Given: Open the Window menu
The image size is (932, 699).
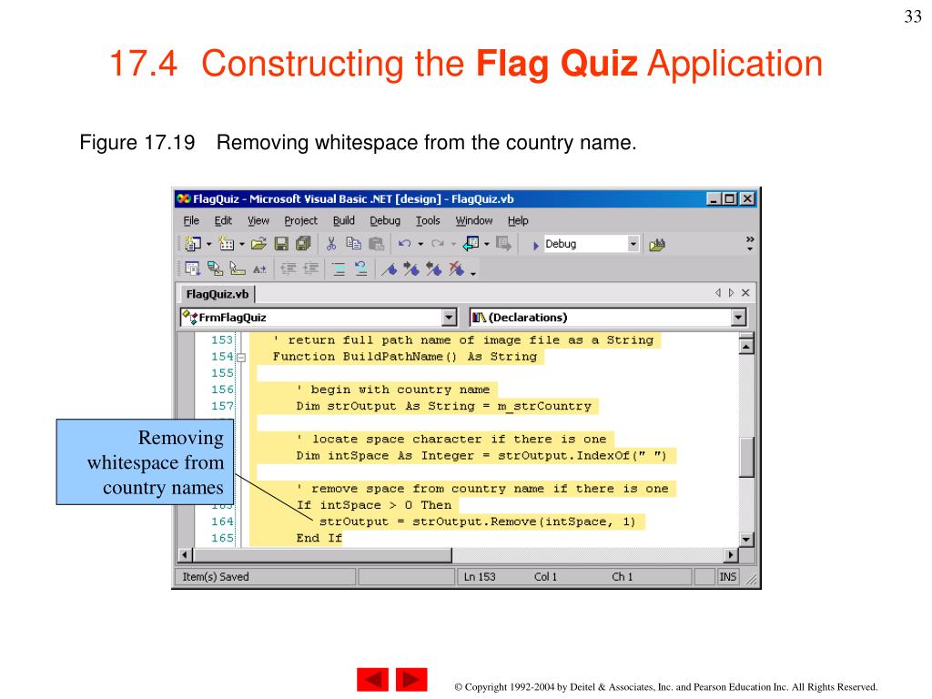Looking at the screenshot, I should [x=473, y=220].
